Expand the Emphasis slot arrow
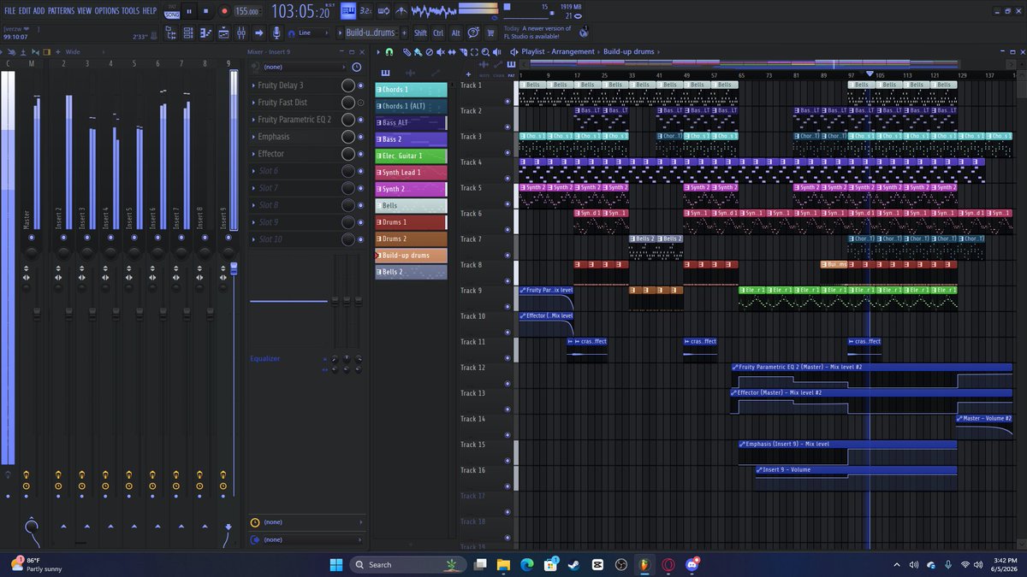Viewport: 1027px width, 577px height. tap(253, 137)
